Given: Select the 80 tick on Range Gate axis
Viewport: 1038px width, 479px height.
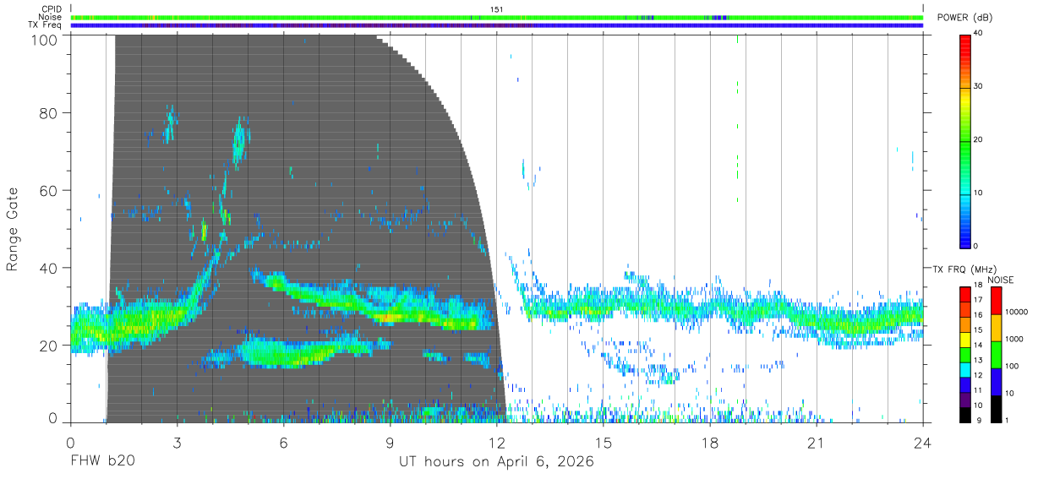Looking at the screenshot, I should tap(48, 114).
